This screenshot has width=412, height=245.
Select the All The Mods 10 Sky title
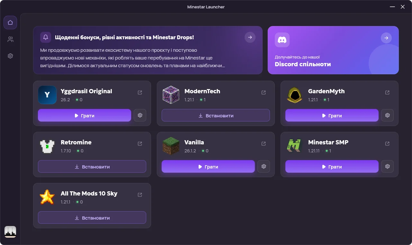[x=89, y=193]
